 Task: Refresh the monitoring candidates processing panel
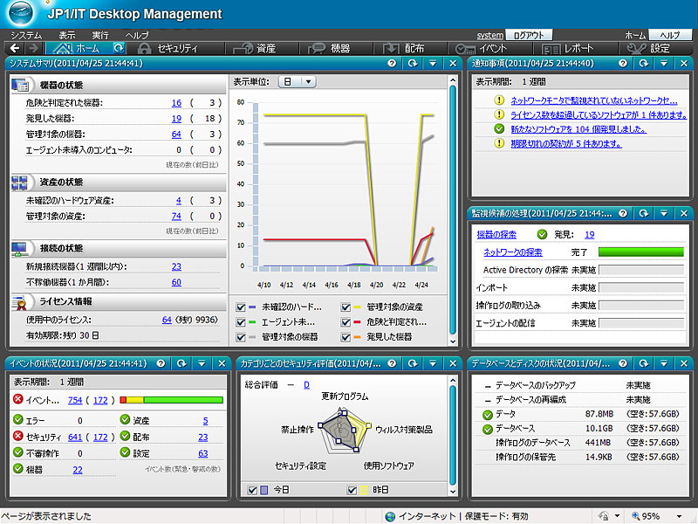(644, 214)
